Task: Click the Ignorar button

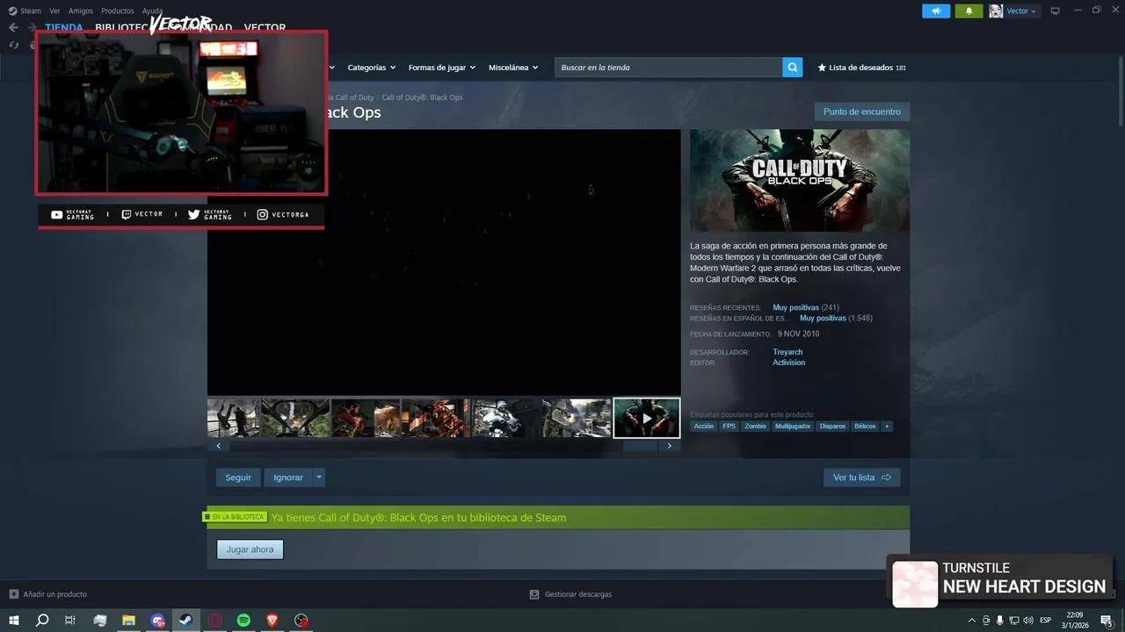Action: 287,478
